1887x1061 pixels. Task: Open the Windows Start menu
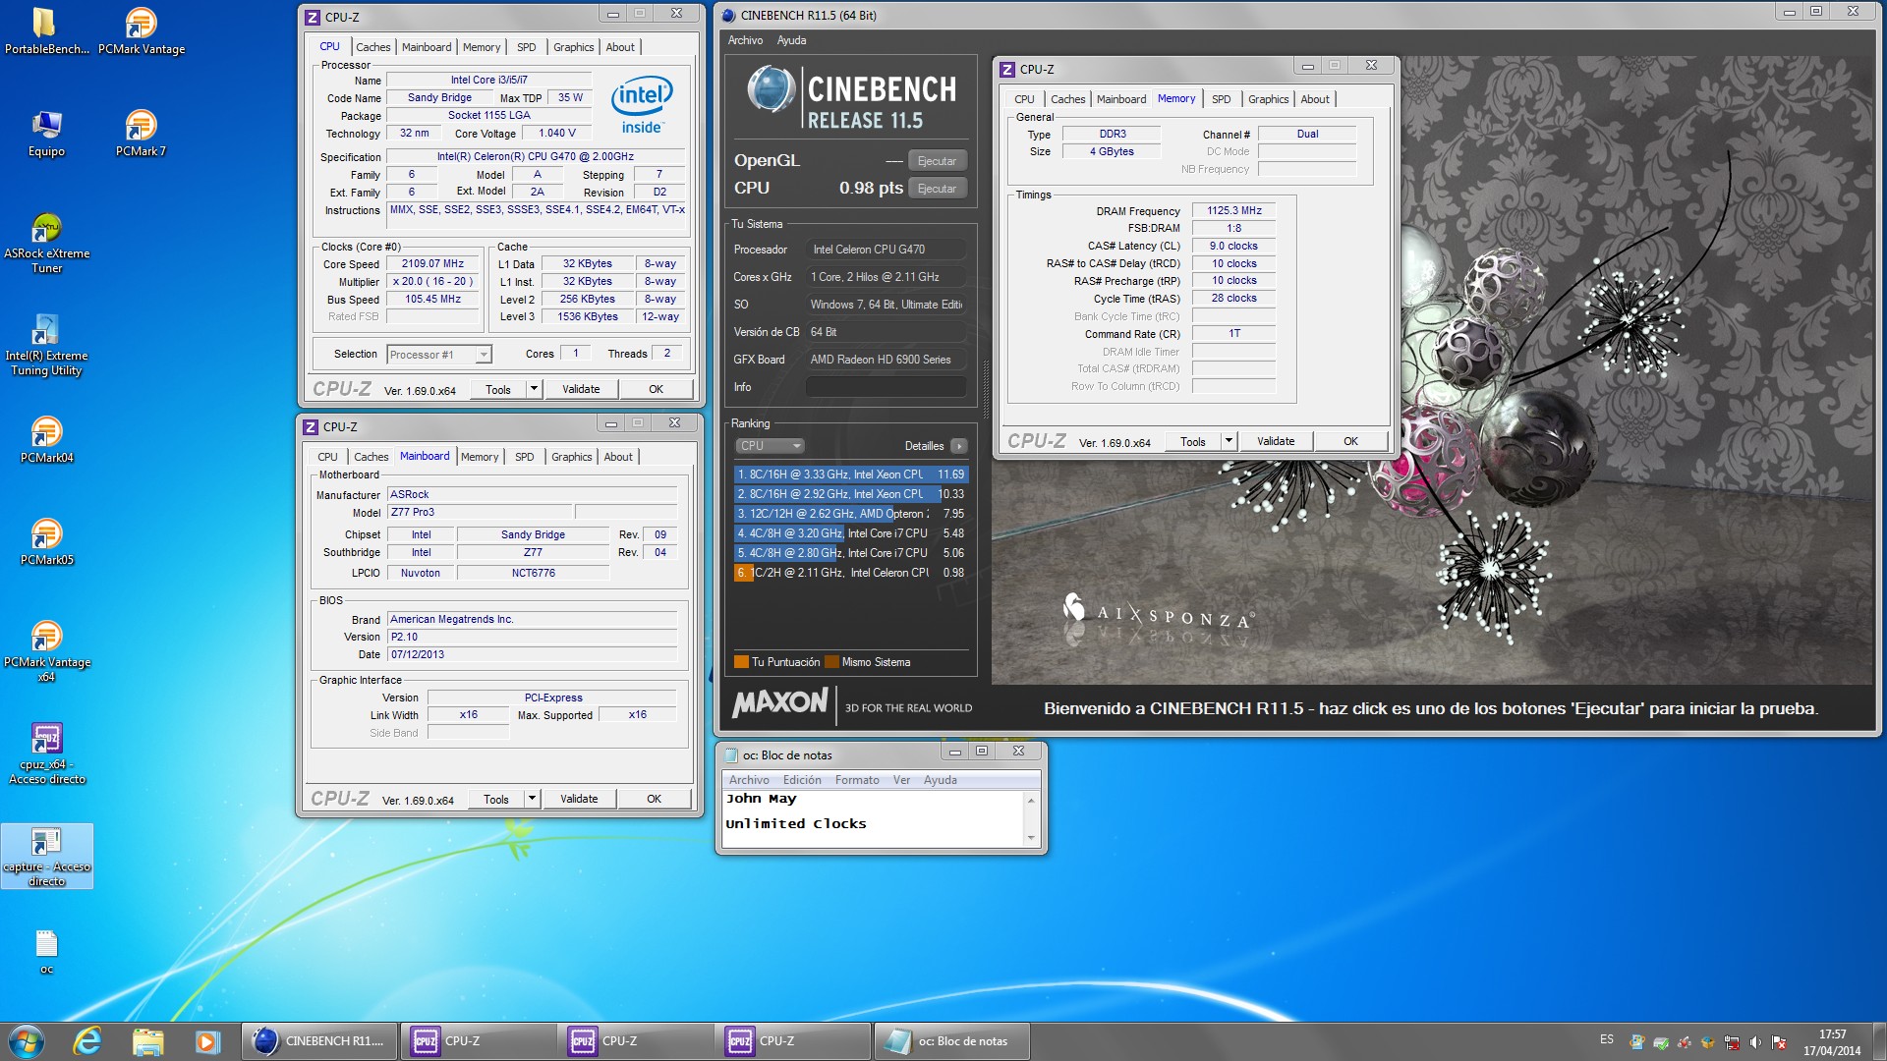click(26, 1041)
